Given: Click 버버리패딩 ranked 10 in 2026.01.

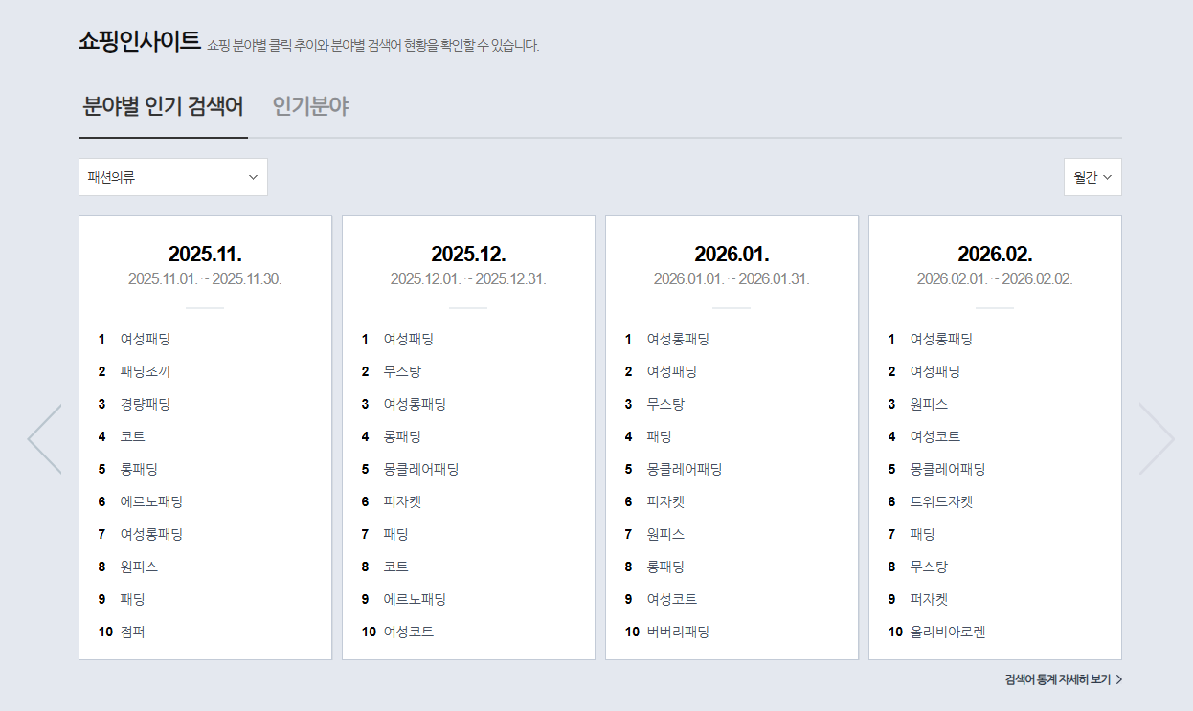Looking at the screenshot, I should 678,632.
